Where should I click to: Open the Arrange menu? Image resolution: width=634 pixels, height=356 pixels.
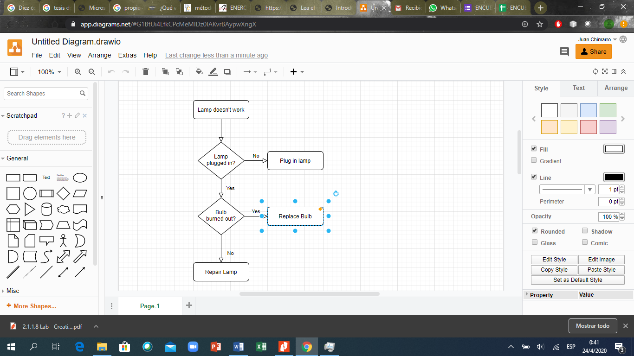(99, 55)
